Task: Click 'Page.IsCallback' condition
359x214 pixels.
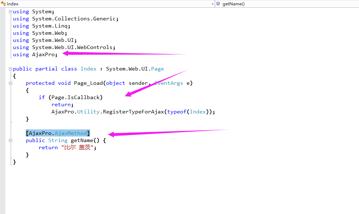Action: (x=76, y=97)
